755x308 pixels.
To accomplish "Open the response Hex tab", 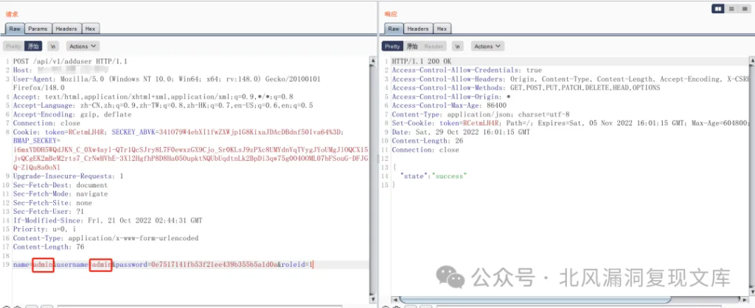I will [442, 29].
